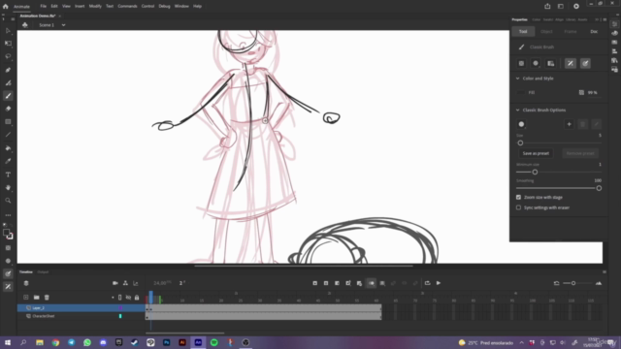621x349 pixels.
Task: Click the Minimum size slider handle
Action: tap(535, 173)
